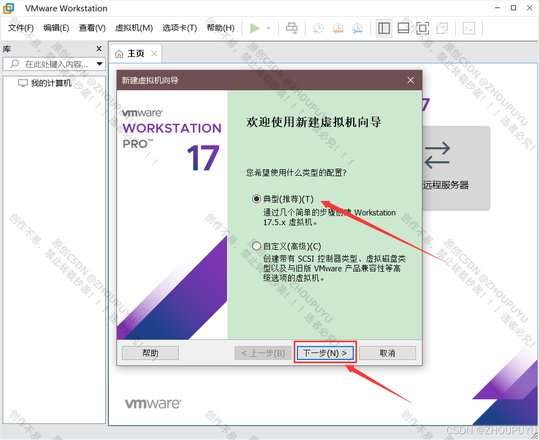This screenshot has width=539, height=440.
Task: Click the Unity mode toolbar icon
Action: coord(442,28)
